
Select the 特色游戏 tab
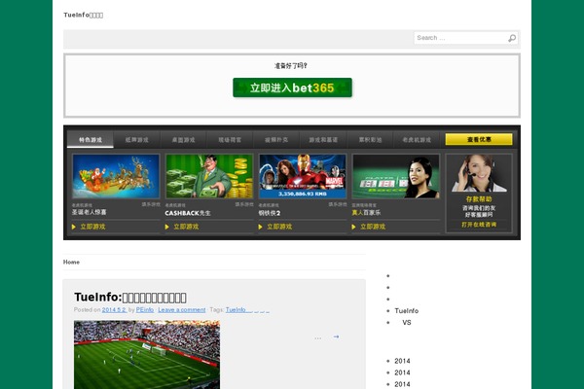tap(91, 140)
